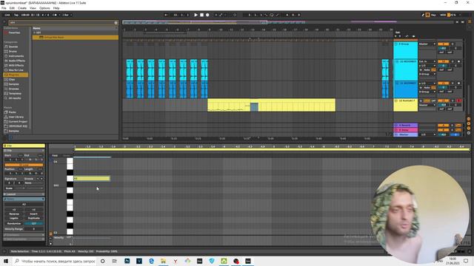The width and height of the screenshot is (474, 266).
Task: Select the Max for Live category
Action: (x=16, y=70)
